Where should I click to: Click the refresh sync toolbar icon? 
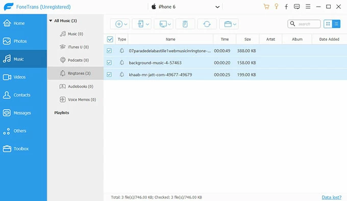[x=207, y=24]
